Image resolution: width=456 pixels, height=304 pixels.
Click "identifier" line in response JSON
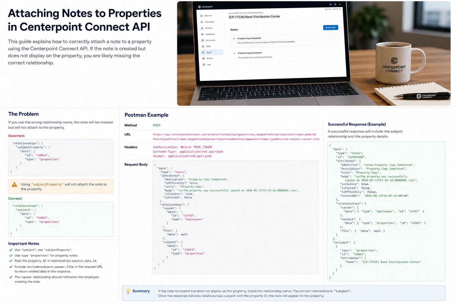pos(377,165)
